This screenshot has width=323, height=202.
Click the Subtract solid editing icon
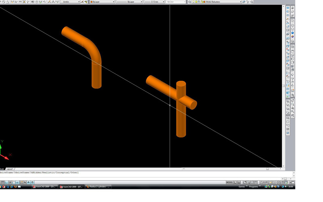[x=288, y=11]
